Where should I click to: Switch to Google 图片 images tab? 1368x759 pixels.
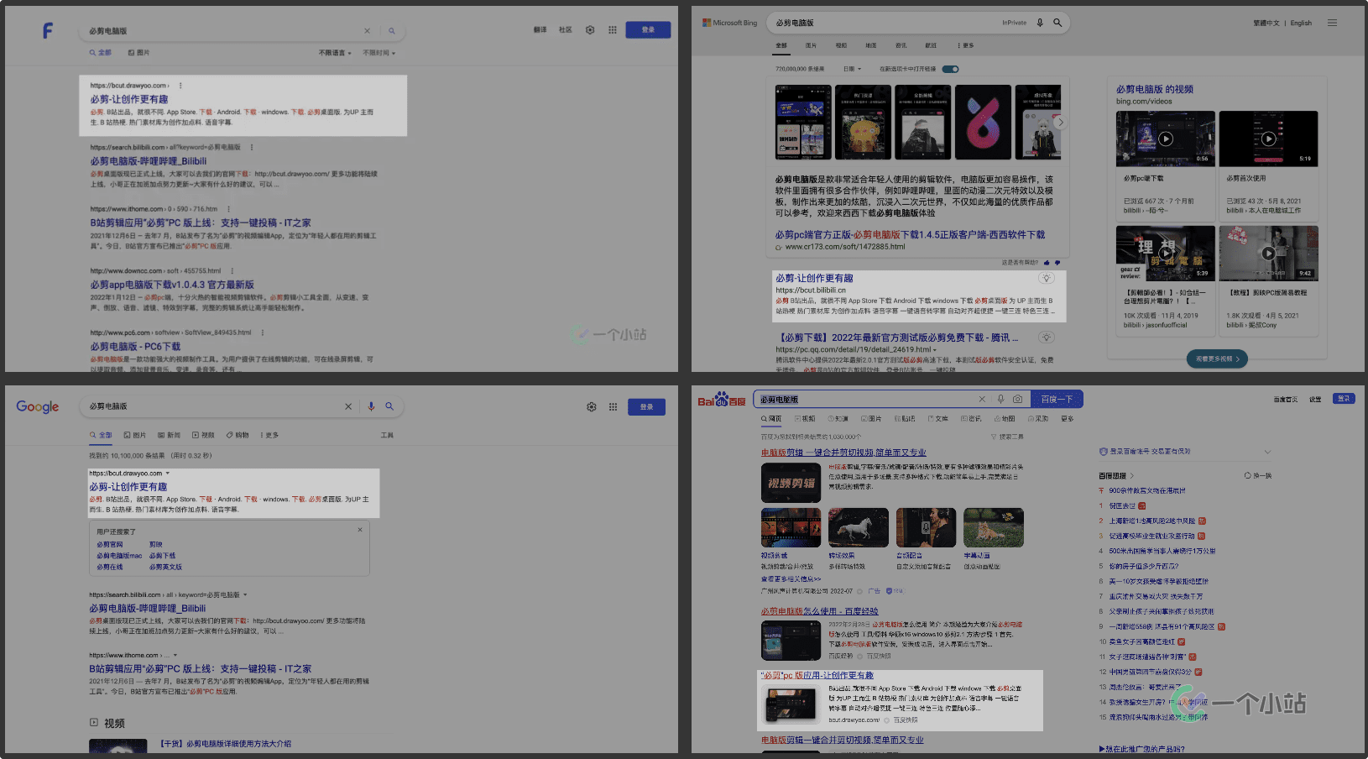[134, 435]
